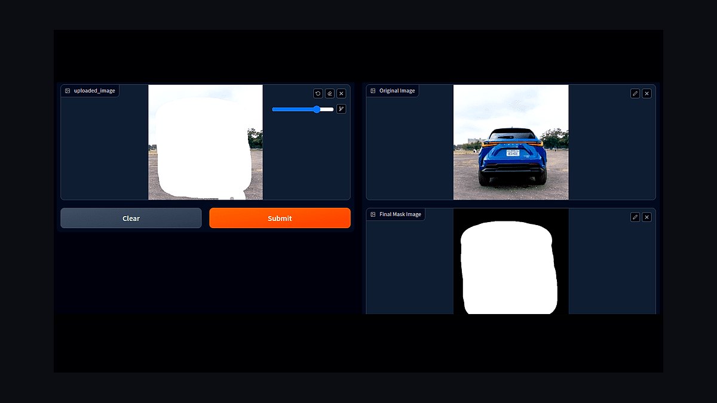Click the Original Image label tag

coord(393,91)
